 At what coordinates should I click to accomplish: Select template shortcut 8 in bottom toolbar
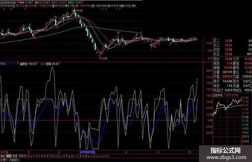[53, 156]
